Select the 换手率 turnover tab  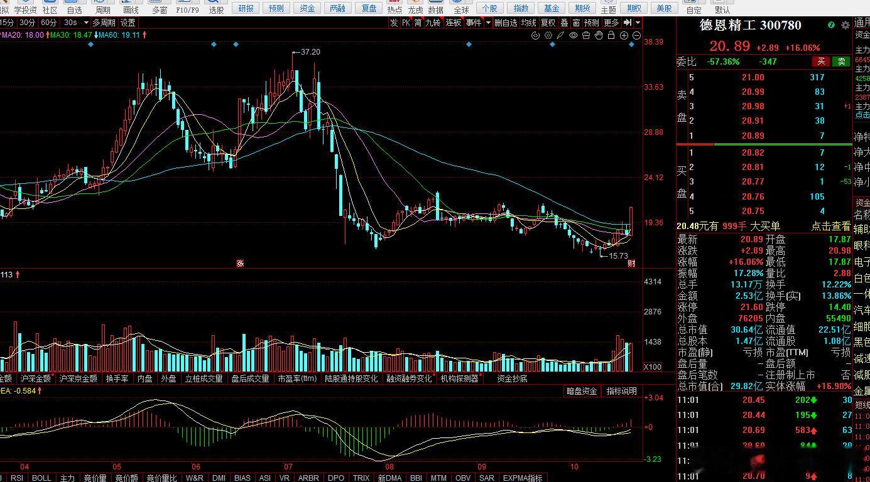coord(117,378)
